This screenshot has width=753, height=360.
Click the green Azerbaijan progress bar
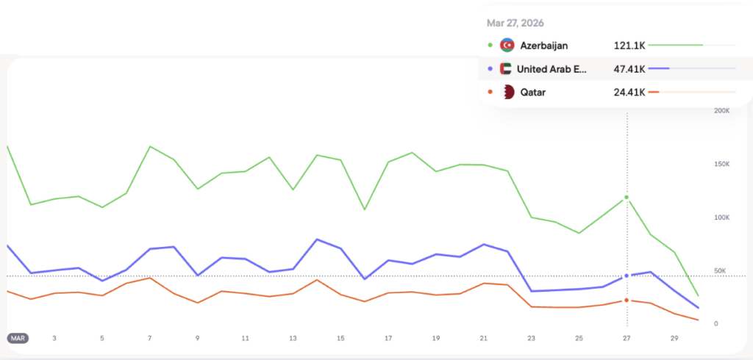[x=676, y=46]
